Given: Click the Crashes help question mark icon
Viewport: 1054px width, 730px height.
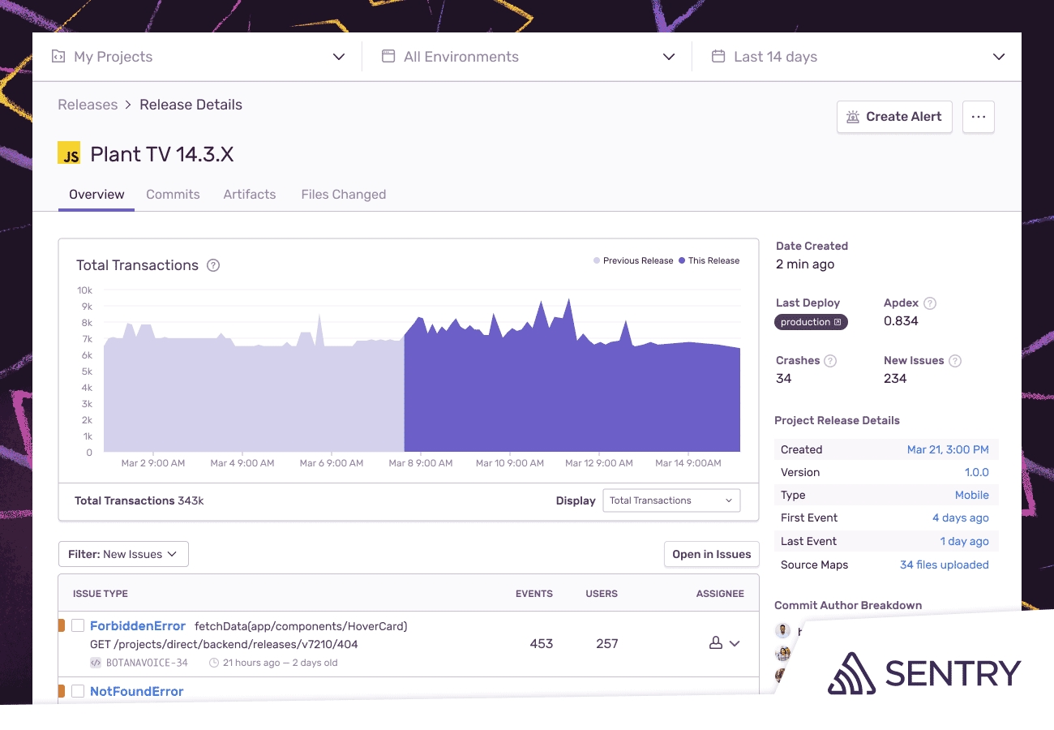Looking at the screenshot, I should 830,361.
